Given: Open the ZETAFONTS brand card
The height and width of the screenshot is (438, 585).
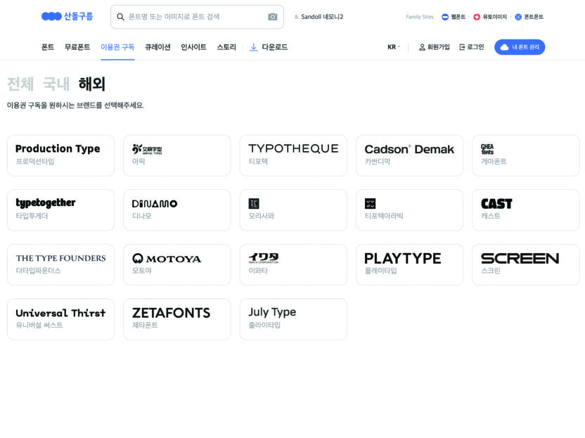Looking at the screenshot, I should [x=176, y=319].
